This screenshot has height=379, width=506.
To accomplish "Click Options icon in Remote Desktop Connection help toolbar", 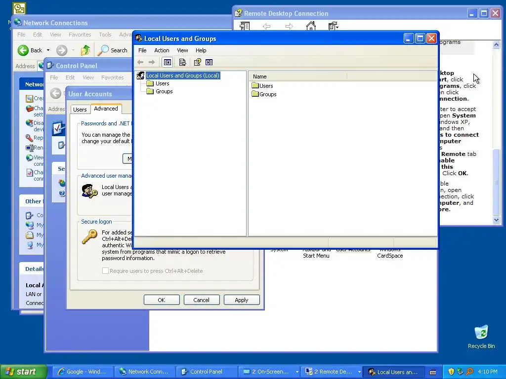I will [x=333, y=26].
